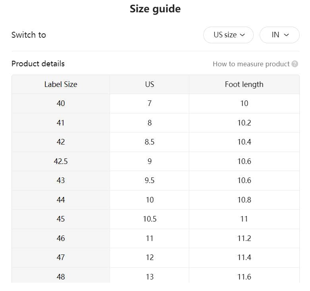The height and width of the screenshot is (291, 310).
Task: Click the Label Size column header
Action: (x=61, y=84)
